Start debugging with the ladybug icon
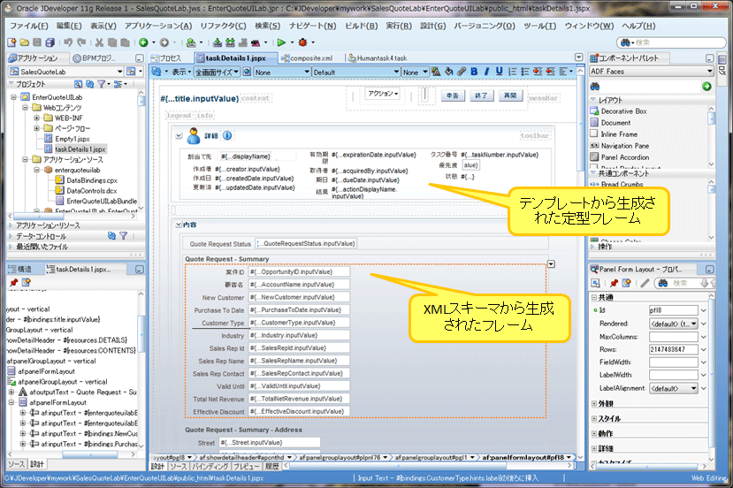 point(303,42)
